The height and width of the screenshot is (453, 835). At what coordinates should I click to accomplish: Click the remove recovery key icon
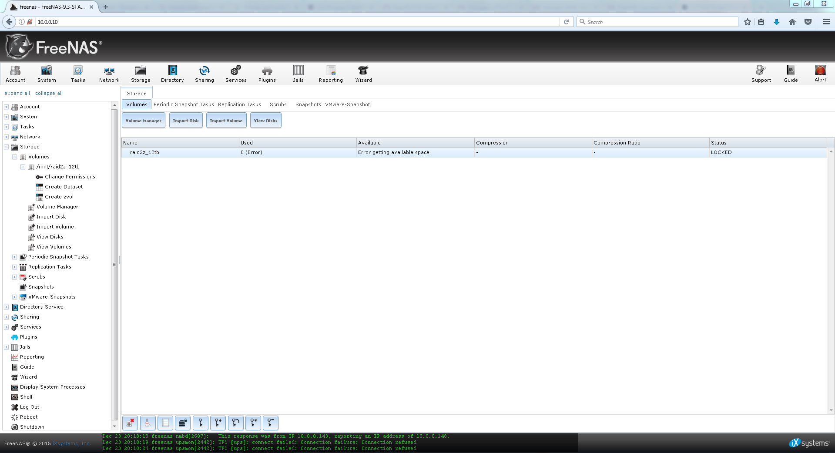click(271, 423)
